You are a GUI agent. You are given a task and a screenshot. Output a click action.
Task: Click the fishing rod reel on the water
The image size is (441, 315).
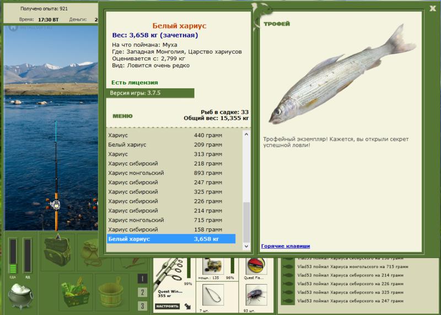click(55, 205)
